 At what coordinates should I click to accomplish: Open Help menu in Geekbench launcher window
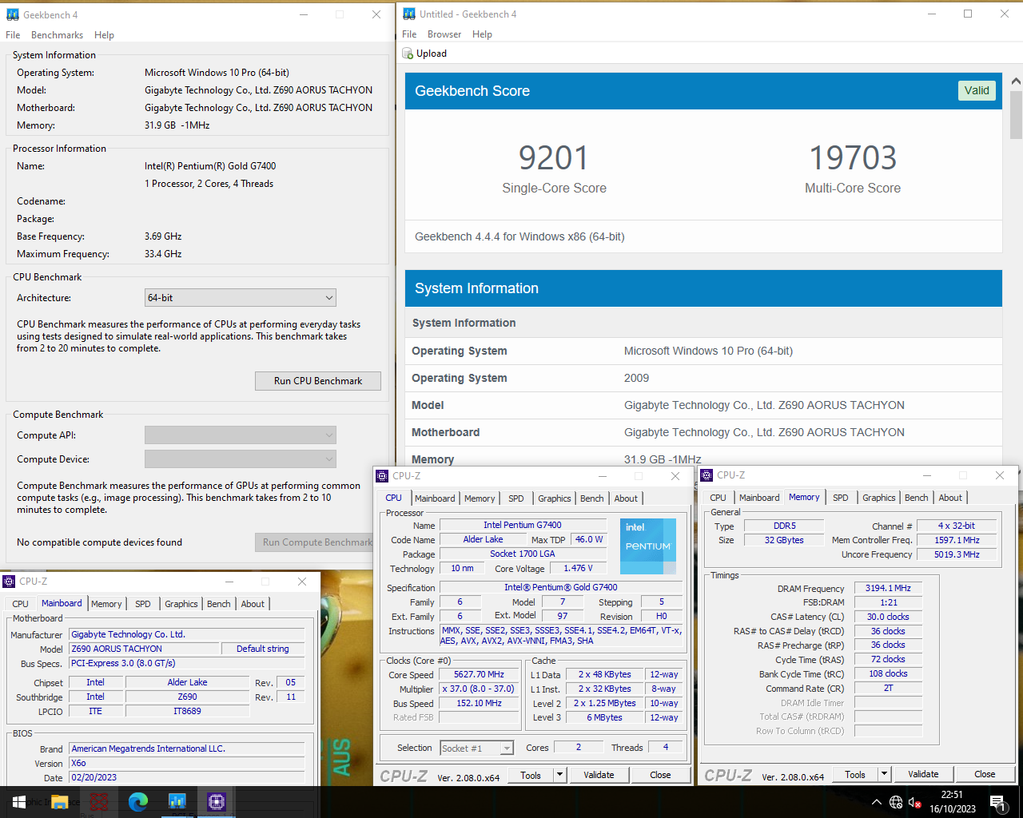pos(104,35)
